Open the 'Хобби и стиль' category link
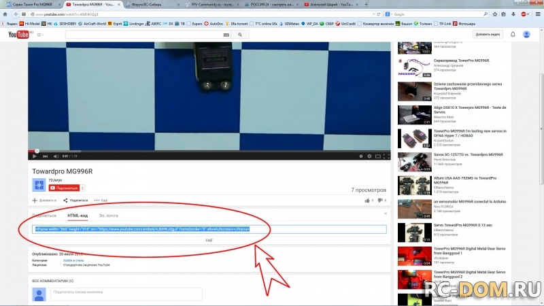544x306 pixels. [x=73, y=260]
